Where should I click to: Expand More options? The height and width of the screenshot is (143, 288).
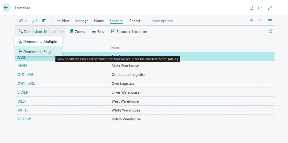point(162,21)
